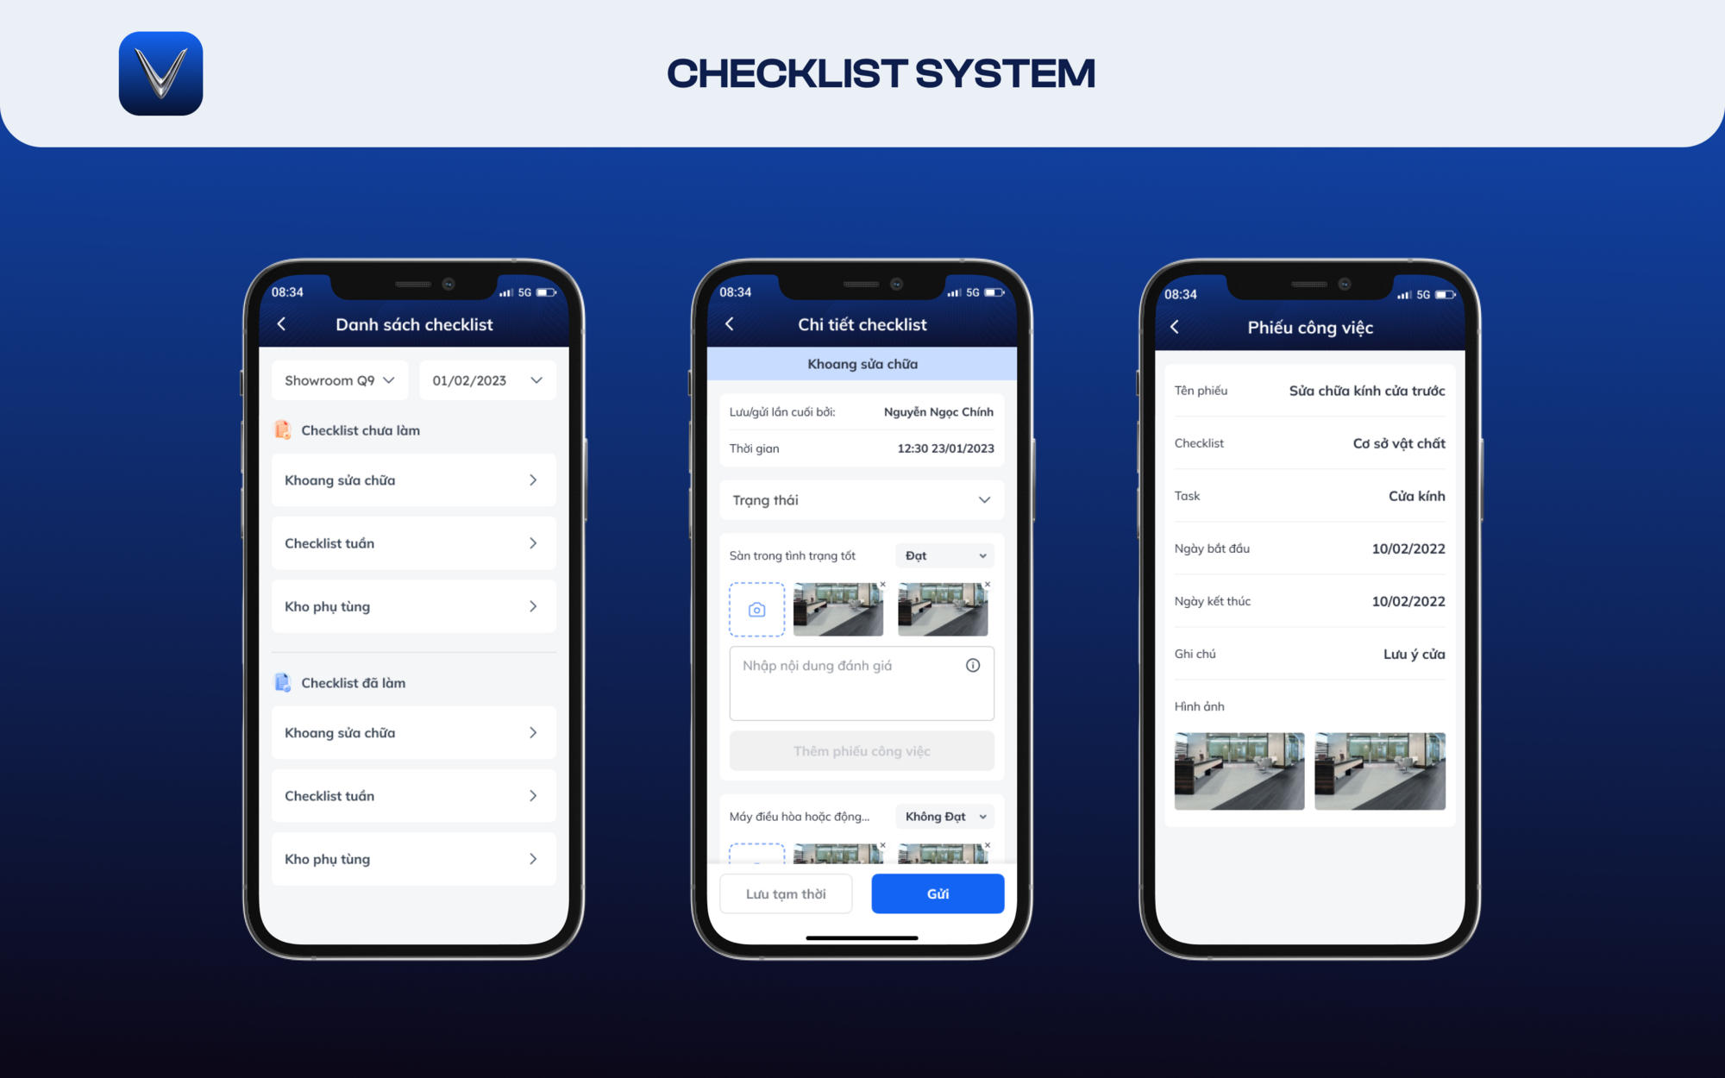Click Gửi button to submit checklist

click(937, 893)
